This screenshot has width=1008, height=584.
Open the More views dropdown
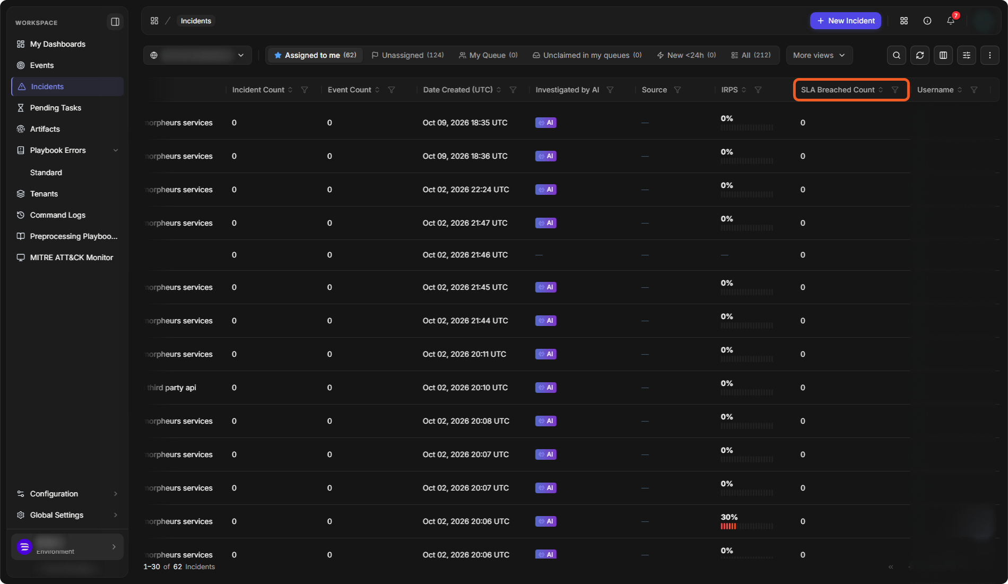tap(819, 55)
